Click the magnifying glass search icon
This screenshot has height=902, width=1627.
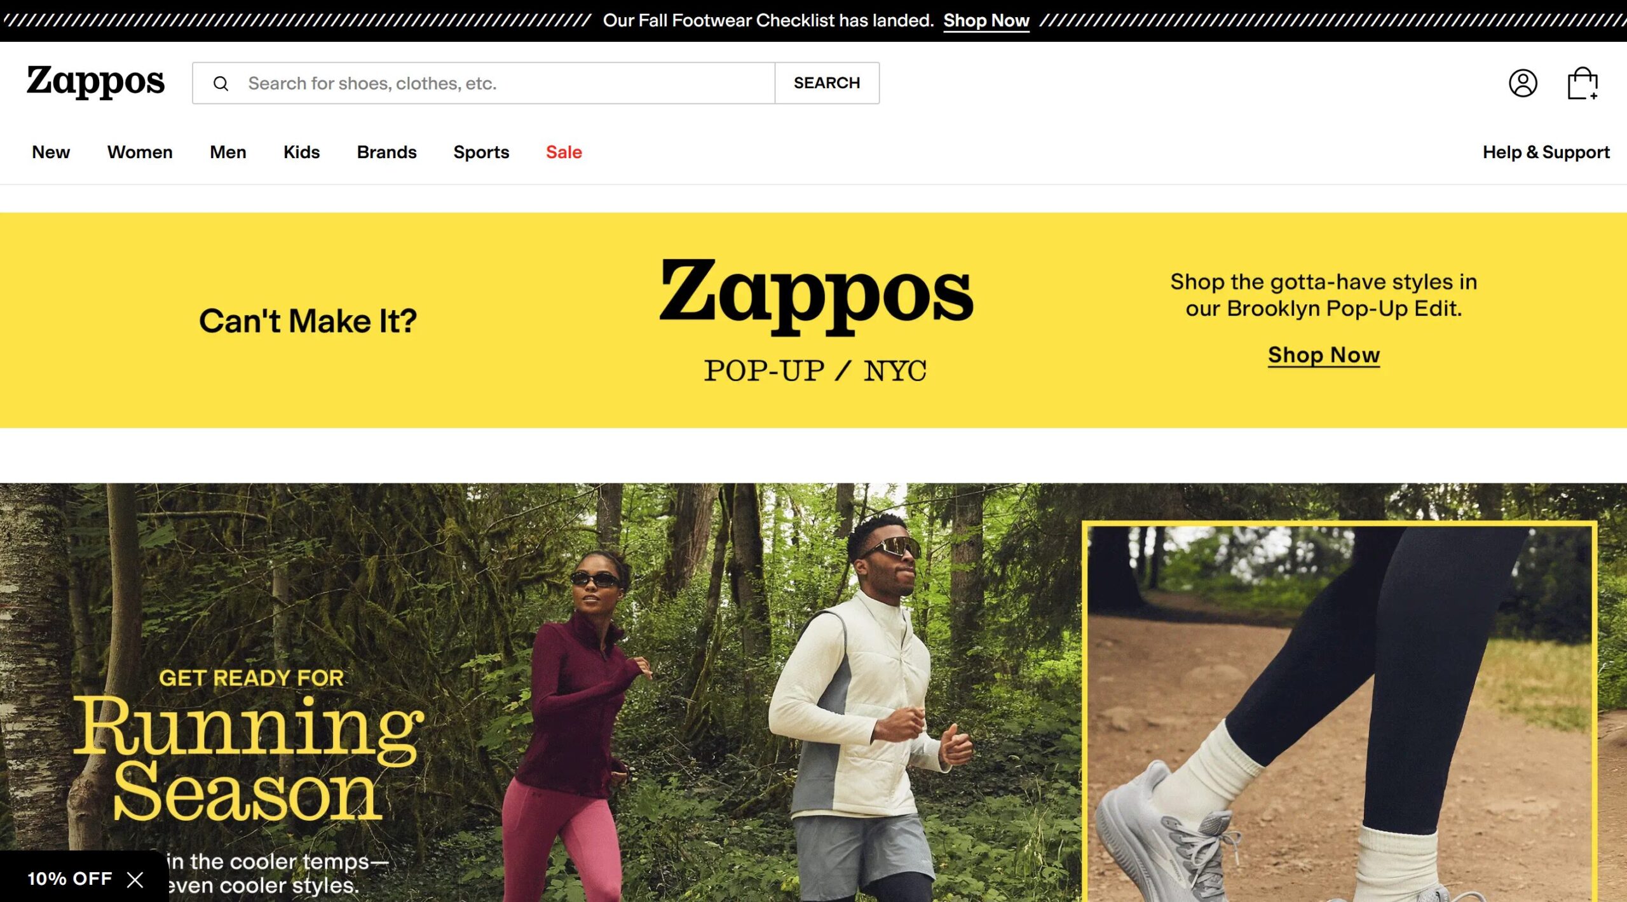221,83
